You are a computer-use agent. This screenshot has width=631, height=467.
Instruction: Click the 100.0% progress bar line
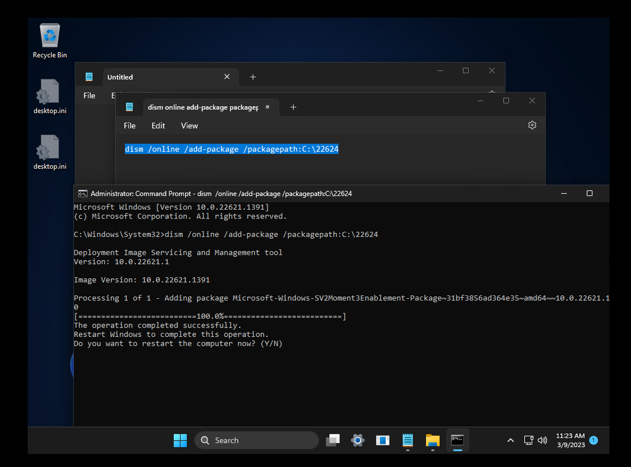point(210,316)
